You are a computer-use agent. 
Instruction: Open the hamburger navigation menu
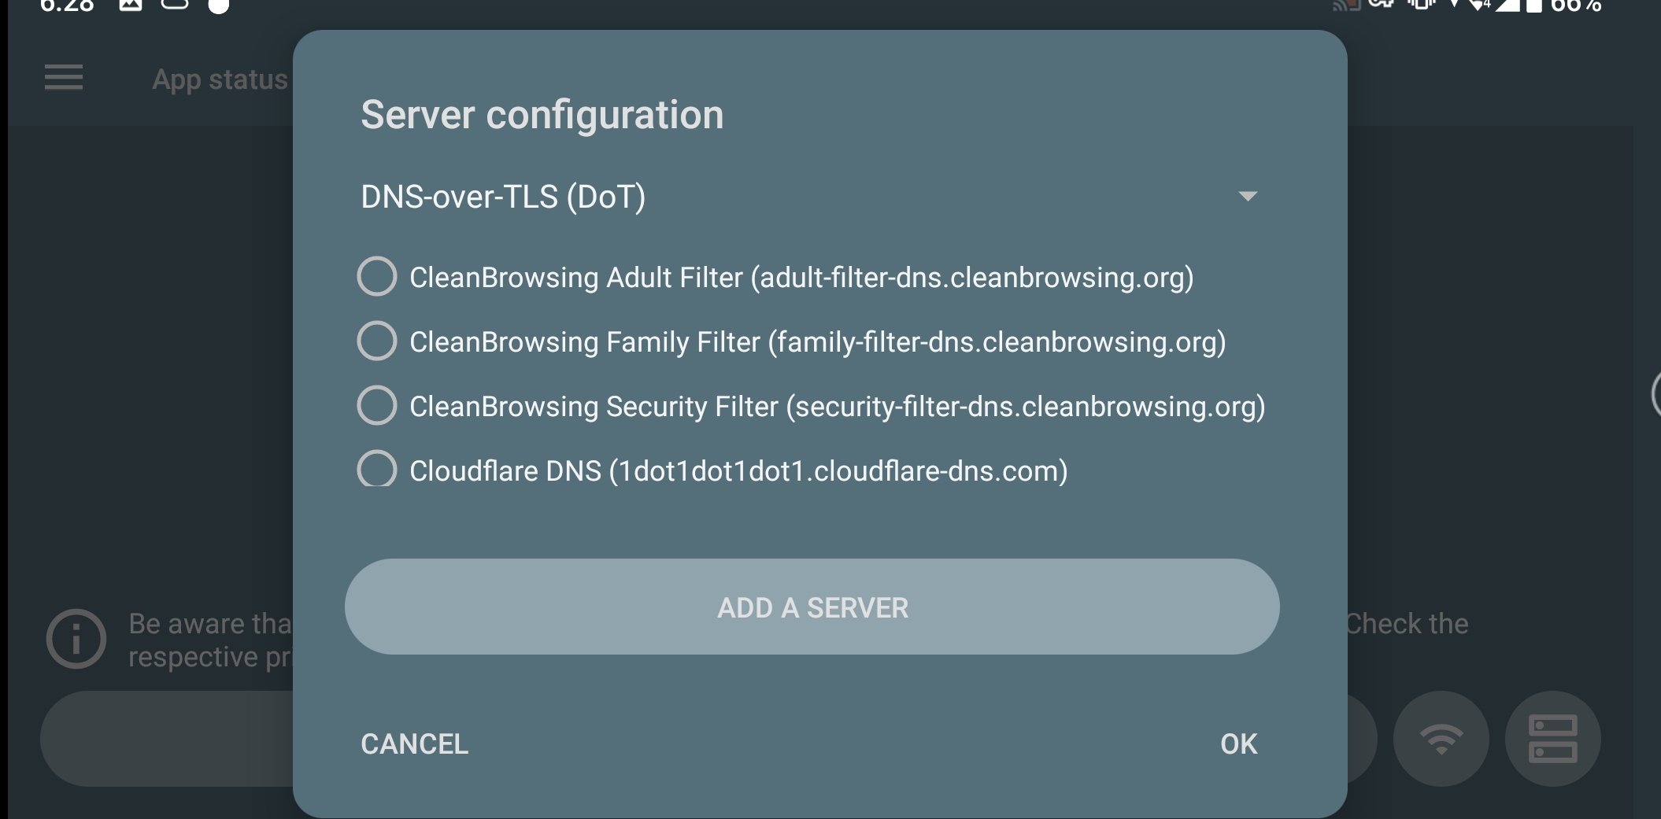coord(64,77)
